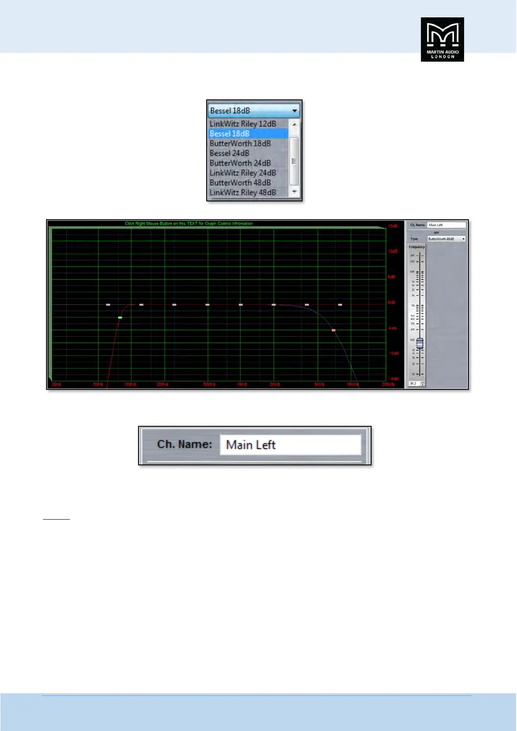
Task: Open the Type dropdown showing ButterWorth 48dB
Action: [446, 239]
